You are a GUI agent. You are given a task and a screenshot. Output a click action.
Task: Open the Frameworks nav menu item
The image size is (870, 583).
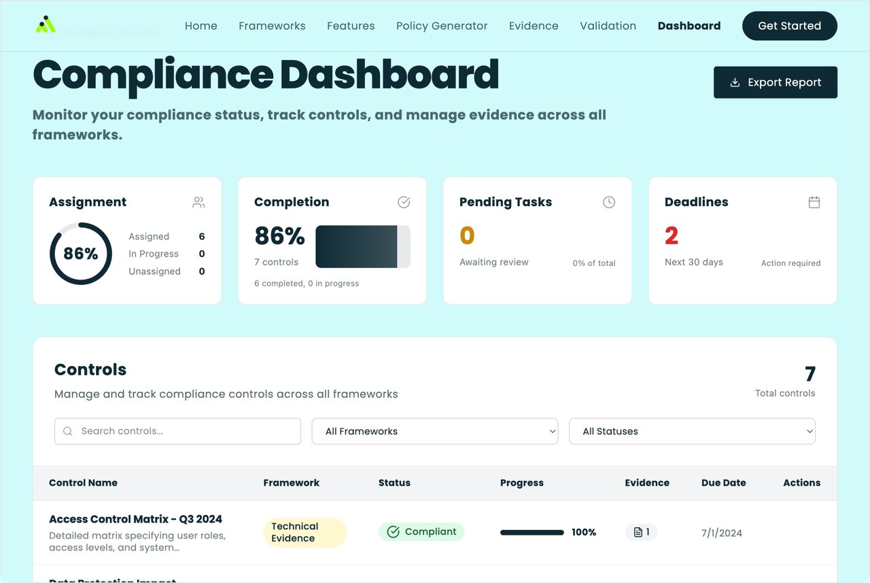pos(272,26)
